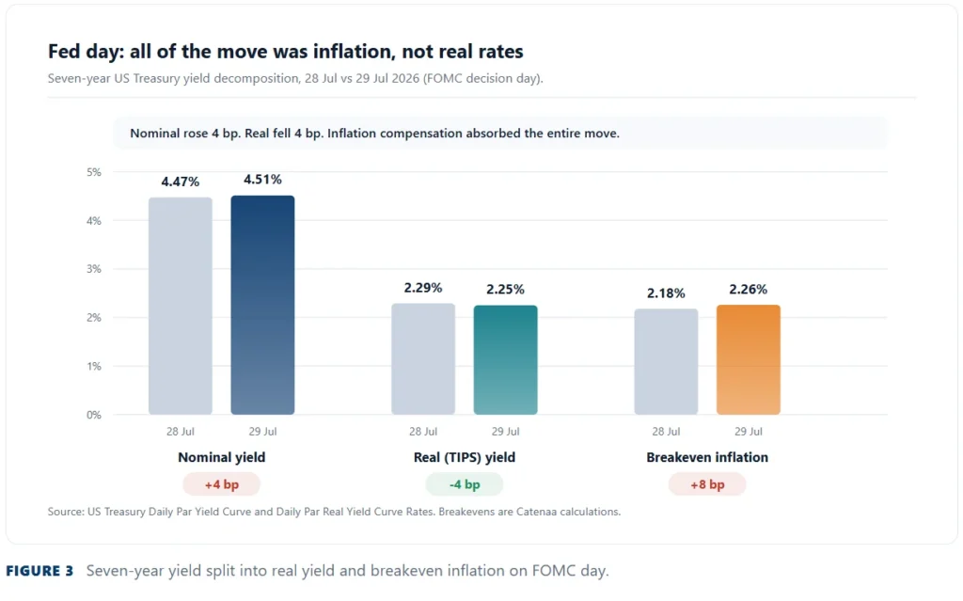Click the chart title about Fed day
This screenshot has width=963, height=601.
coord(286,51)
